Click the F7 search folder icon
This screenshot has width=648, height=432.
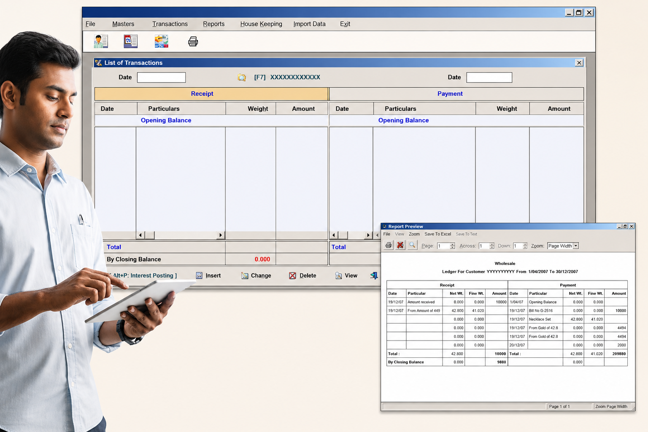(242, 77)
